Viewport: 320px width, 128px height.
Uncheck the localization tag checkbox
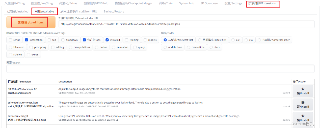[x=26, y=40]
